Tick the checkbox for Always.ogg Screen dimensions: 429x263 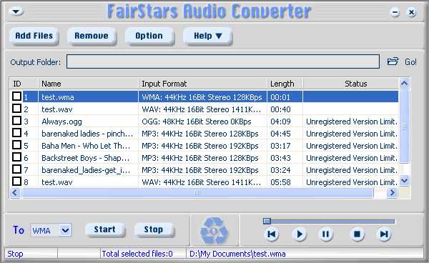[x=16, y=121]
